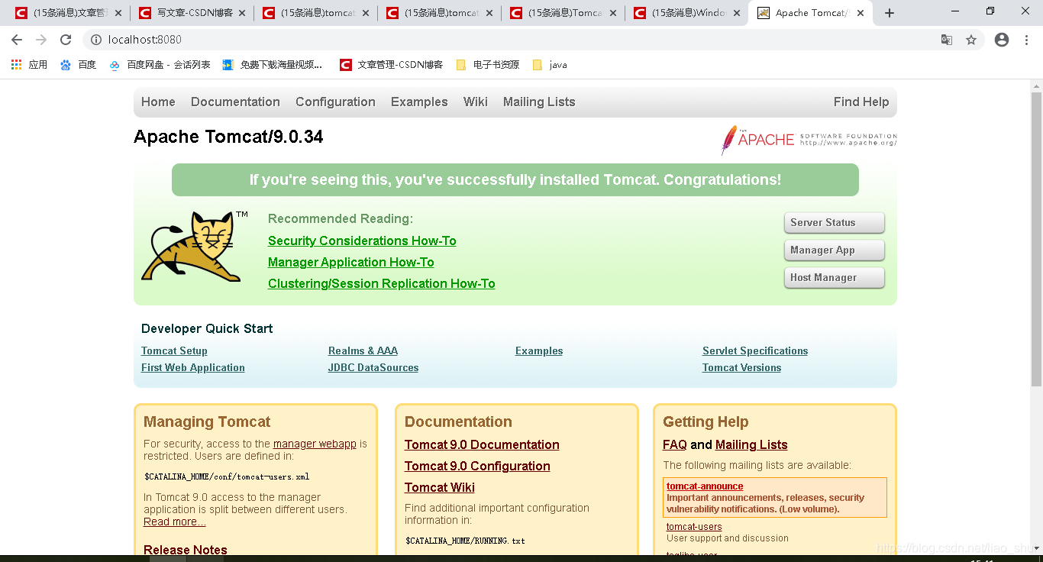
Task: Open Tomcat 9.0 Documentation link
Action: click(x=482, y=445)
